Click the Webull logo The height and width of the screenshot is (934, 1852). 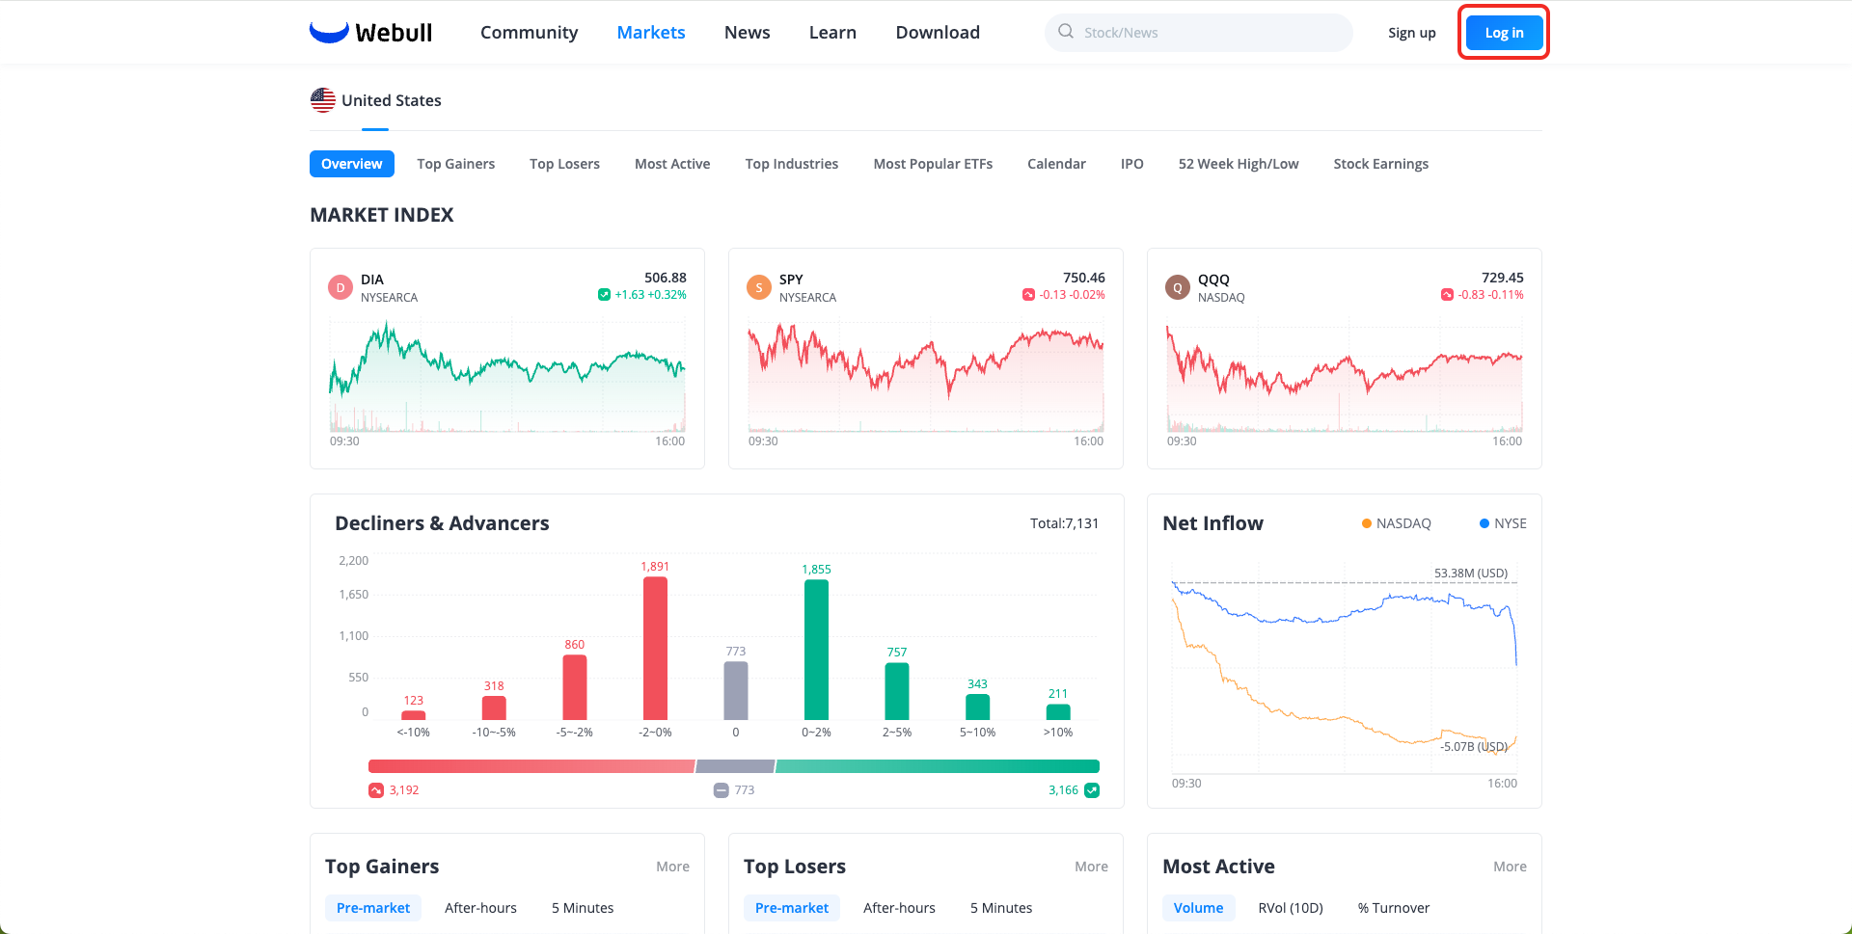(370, 32)
